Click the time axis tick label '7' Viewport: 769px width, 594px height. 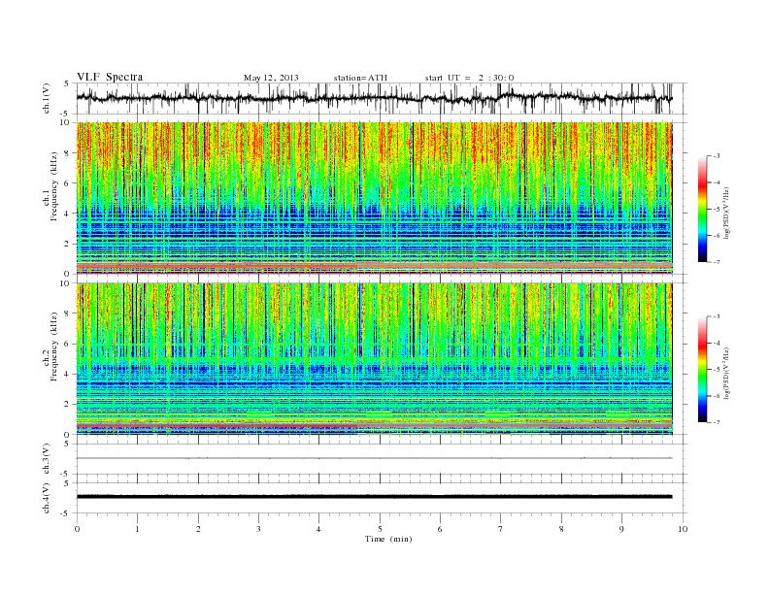[501, 529]
